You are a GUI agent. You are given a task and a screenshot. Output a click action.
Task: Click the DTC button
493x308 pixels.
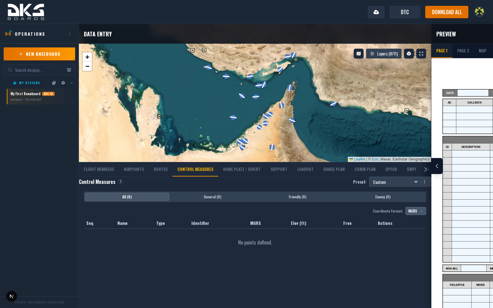click(x=405, y=12)
